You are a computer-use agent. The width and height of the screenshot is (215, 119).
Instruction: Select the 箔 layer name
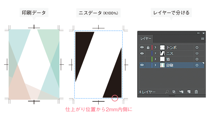tap(168, 59)
